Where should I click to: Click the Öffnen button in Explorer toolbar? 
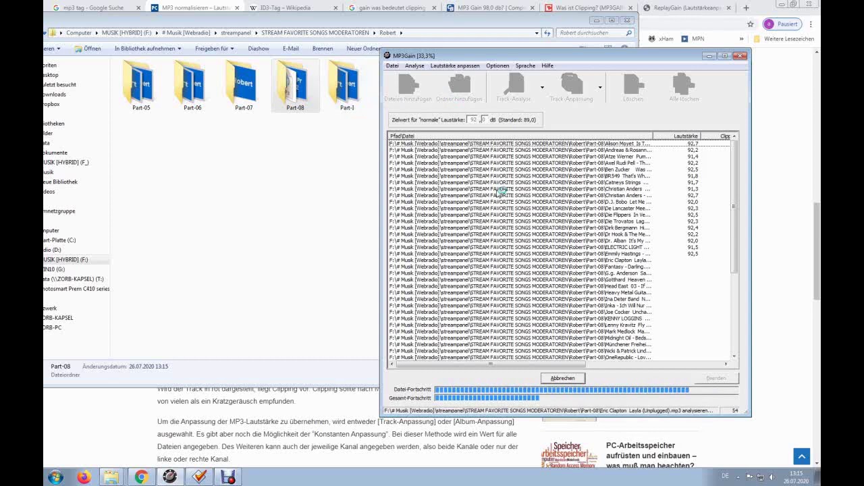tap(88, 49)
